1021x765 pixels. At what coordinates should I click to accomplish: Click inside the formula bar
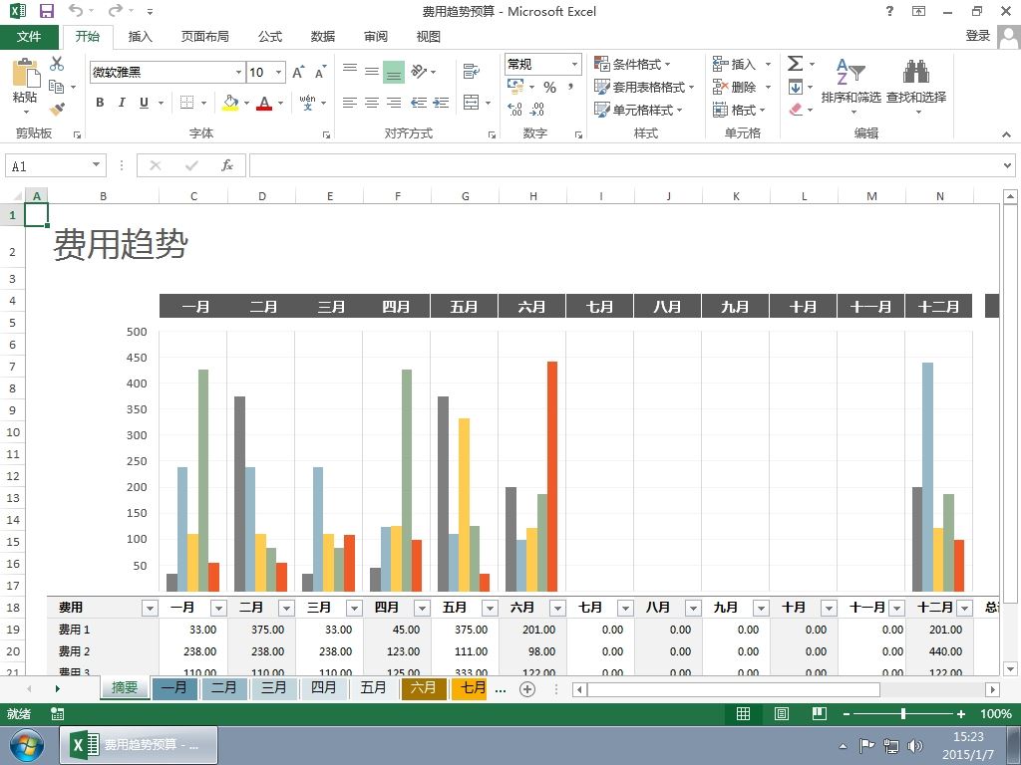point(625,166)
